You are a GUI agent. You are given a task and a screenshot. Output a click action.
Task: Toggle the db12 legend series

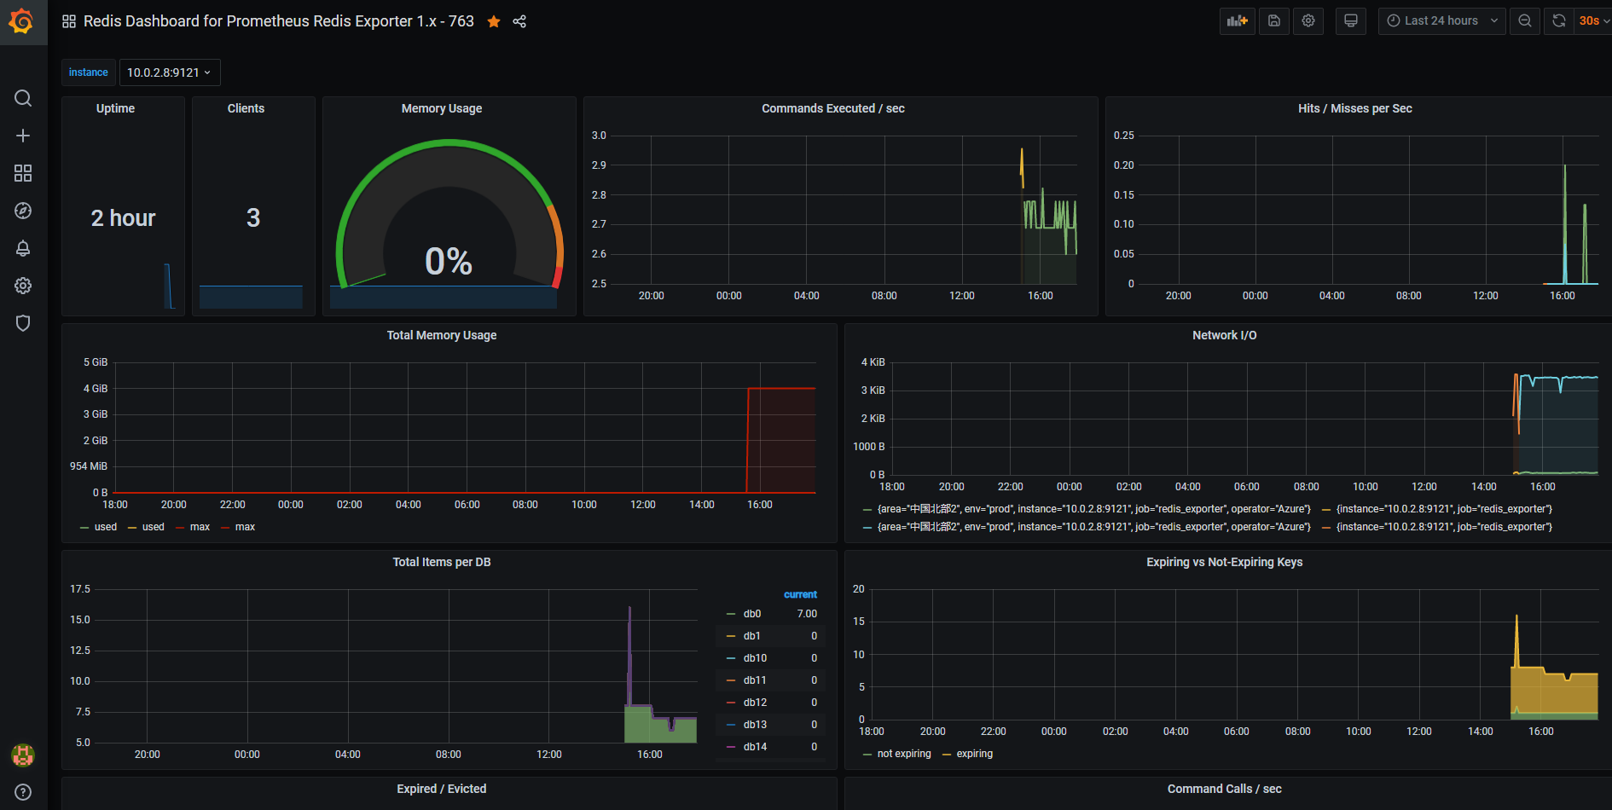tap(755, 703)
